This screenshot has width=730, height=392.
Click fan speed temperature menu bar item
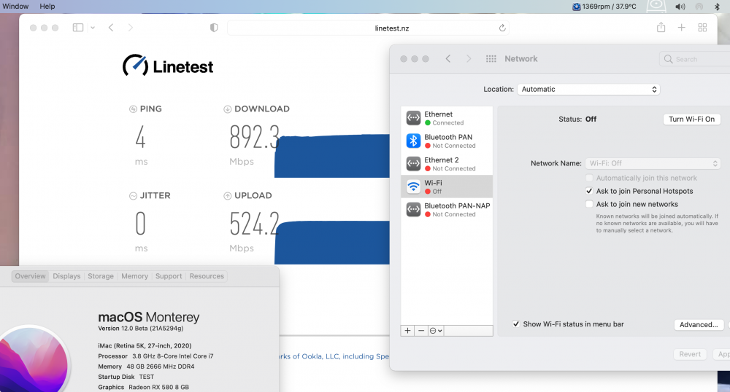604,7
